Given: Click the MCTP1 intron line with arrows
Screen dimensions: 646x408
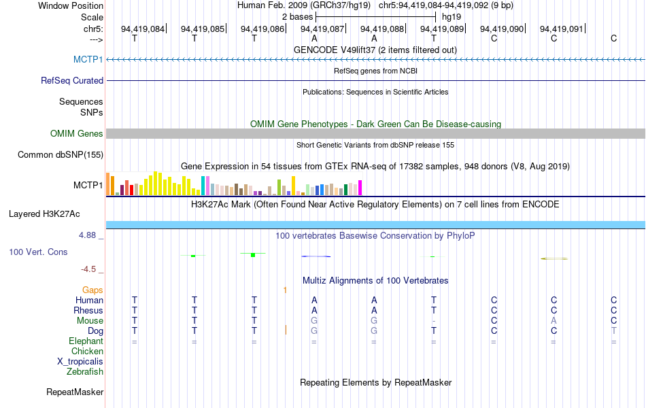Looking at the screenshot, I should click(x=376, y=60).
